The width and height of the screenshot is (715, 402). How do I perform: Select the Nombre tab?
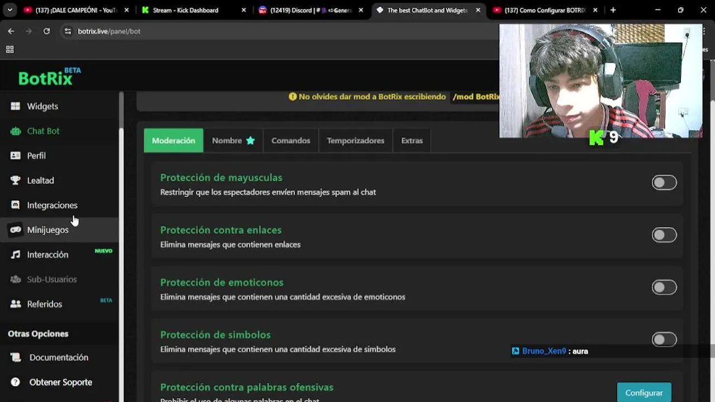[233, 140]
